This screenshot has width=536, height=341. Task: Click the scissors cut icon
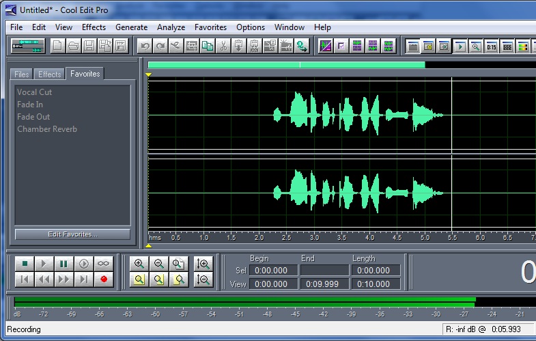pos(223,46)
